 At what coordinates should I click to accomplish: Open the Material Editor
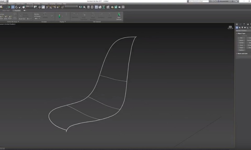[108, 7]
